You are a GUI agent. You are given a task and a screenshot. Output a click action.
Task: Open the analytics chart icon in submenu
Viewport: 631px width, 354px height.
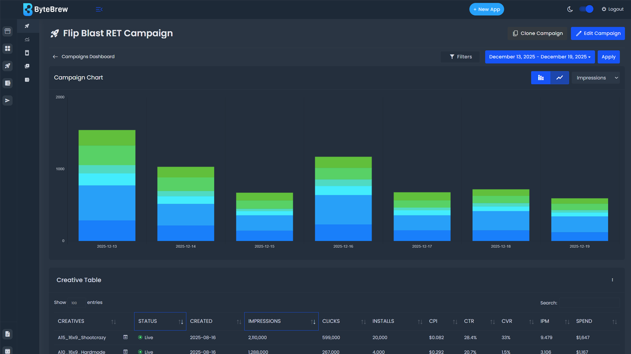tap(27, 39)
